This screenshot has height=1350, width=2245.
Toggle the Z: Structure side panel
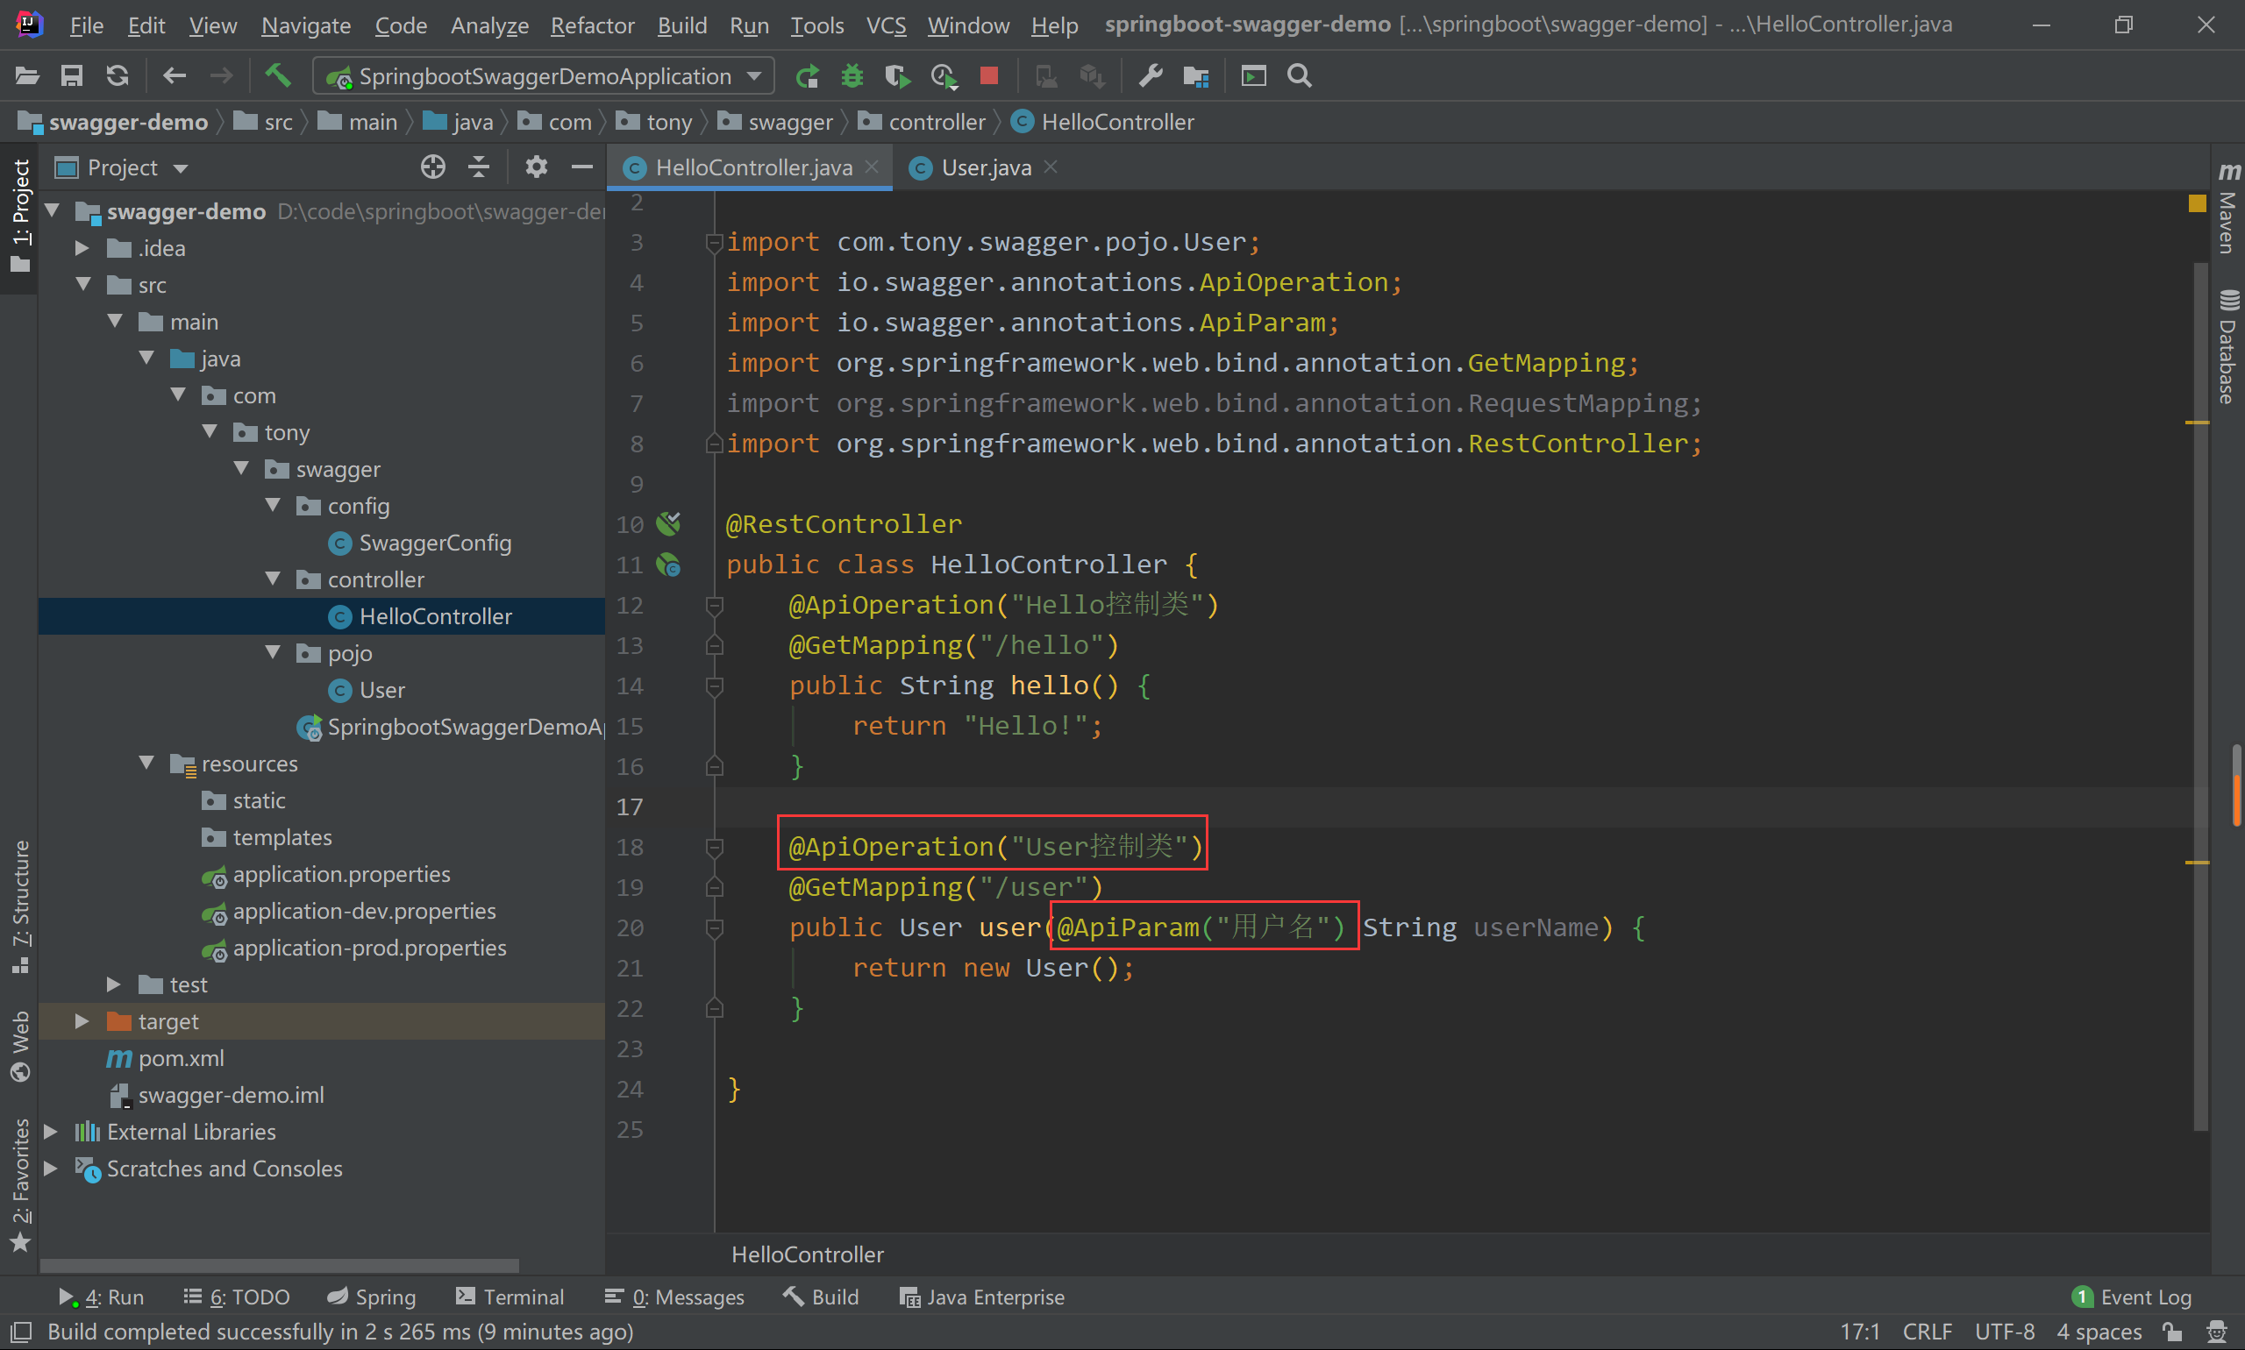pos(20,906)
